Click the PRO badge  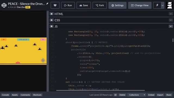28,7
